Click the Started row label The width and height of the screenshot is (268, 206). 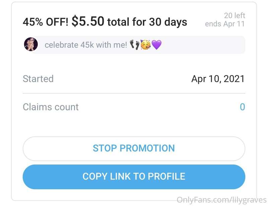click(x=38, y=79)
